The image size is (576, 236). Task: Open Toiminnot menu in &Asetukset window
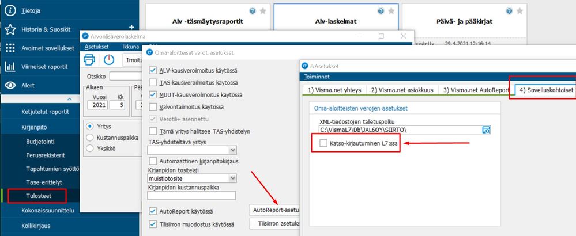pos(317,77)
